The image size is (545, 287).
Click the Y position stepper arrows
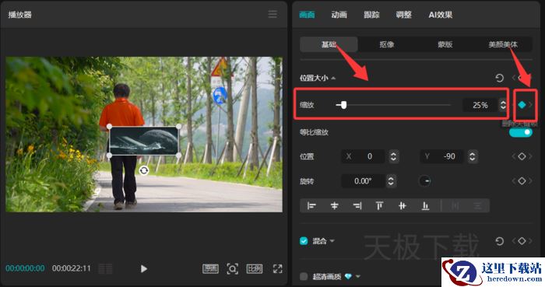point(472,156)
